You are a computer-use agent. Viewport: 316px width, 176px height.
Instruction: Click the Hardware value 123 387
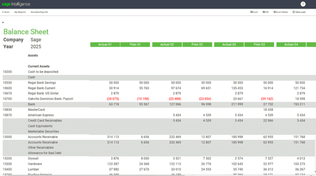[113, 164]
